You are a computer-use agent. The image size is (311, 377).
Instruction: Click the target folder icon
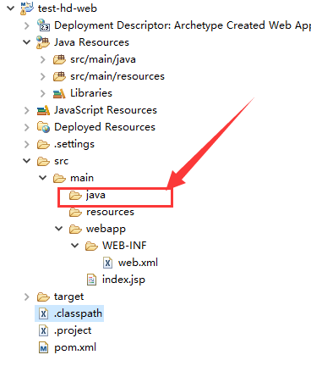coord(43,297)
